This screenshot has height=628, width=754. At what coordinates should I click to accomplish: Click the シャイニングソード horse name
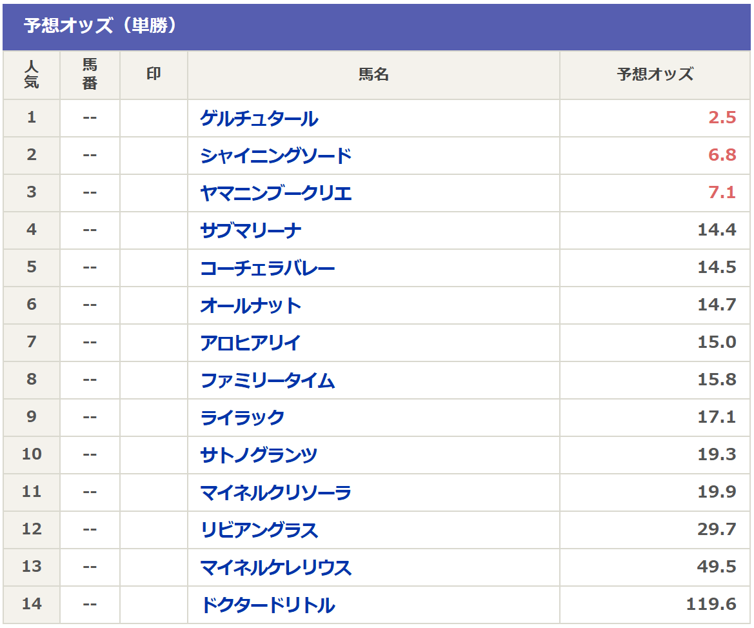276,156
